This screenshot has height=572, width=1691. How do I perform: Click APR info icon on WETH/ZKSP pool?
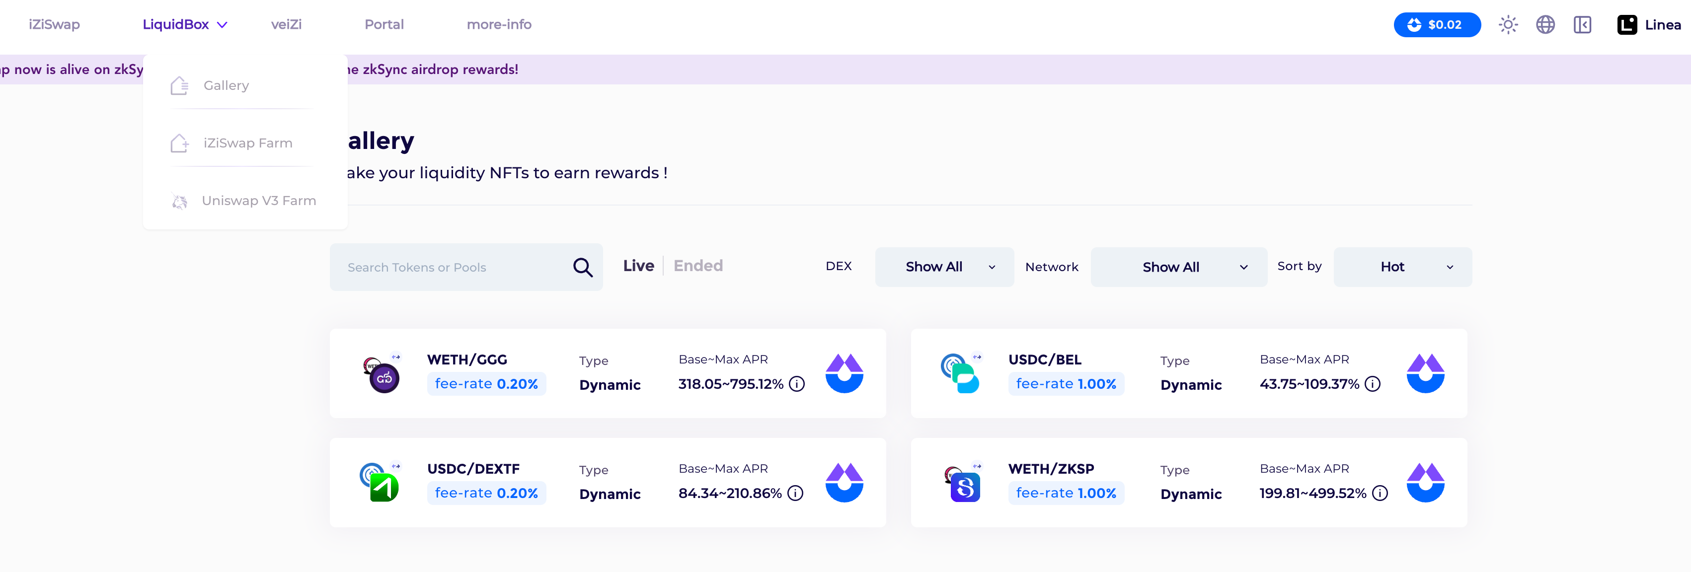pos(1380,493)
